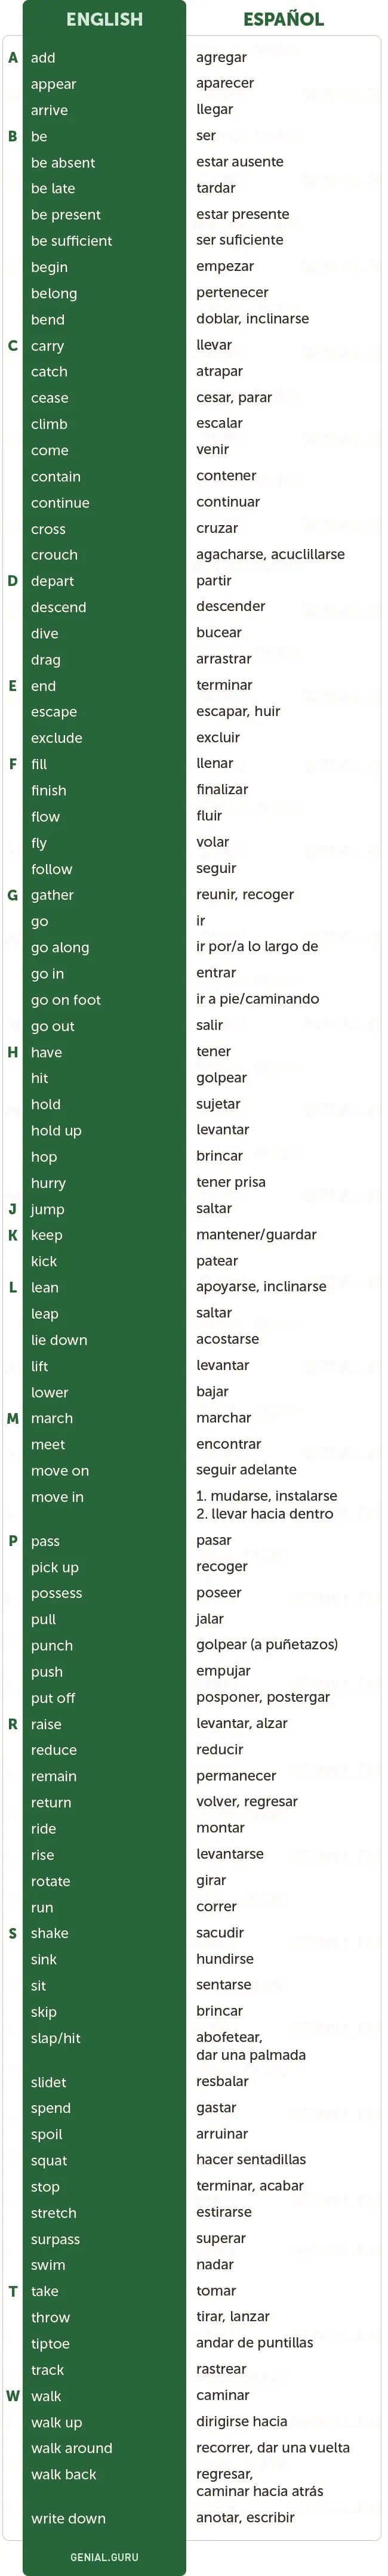This screenshot has width=388, height=2576.
Task: Click the letter B section marker
Action: (13, 136)
